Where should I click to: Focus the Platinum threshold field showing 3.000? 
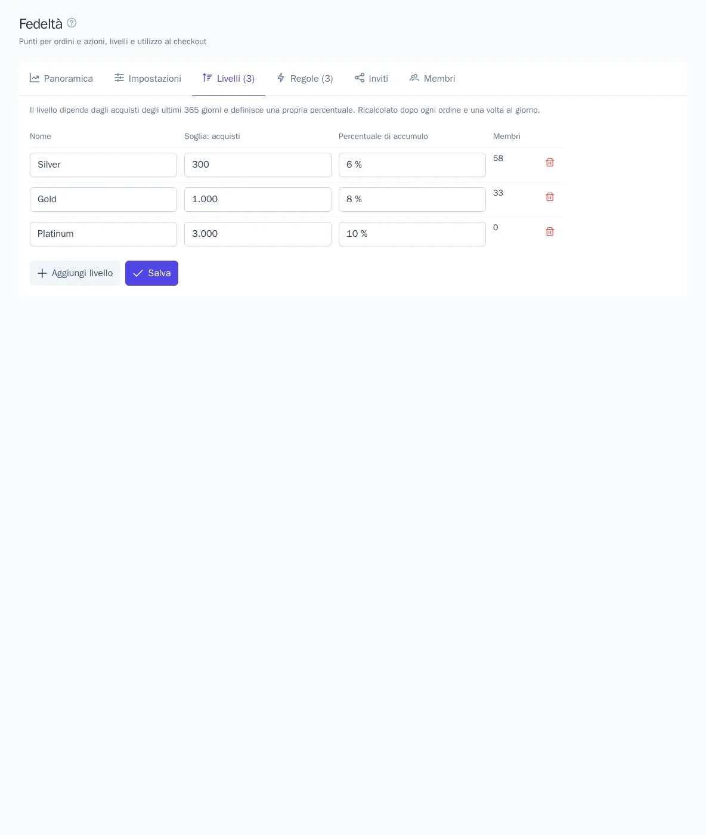coord(258,234)
